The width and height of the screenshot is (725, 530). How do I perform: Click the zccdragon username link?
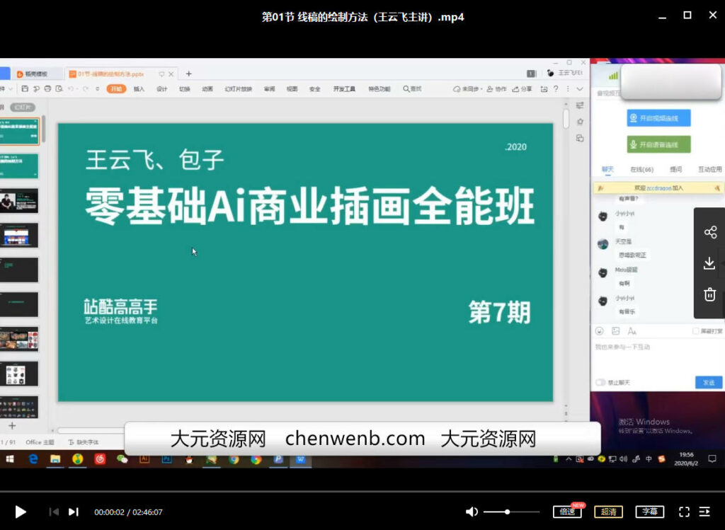coord(659,188)
